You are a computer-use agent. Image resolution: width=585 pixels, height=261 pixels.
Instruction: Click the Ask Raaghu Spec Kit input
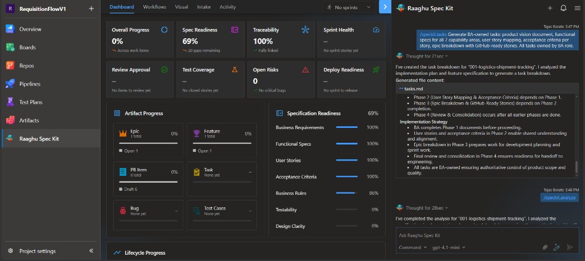coord(487,235)
